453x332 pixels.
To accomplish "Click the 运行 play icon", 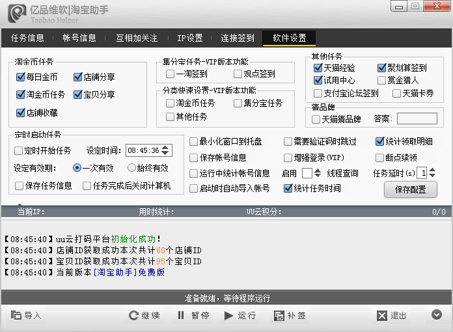I will coord(228,316).
